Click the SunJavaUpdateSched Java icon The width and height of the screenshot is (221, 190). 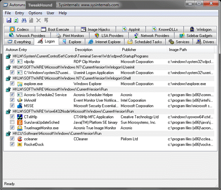20,122
